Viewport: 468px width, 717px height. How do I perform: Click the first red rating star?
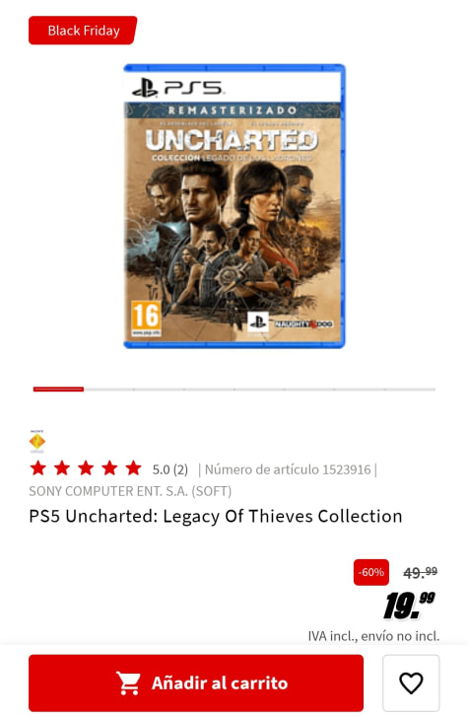point(38,468)
